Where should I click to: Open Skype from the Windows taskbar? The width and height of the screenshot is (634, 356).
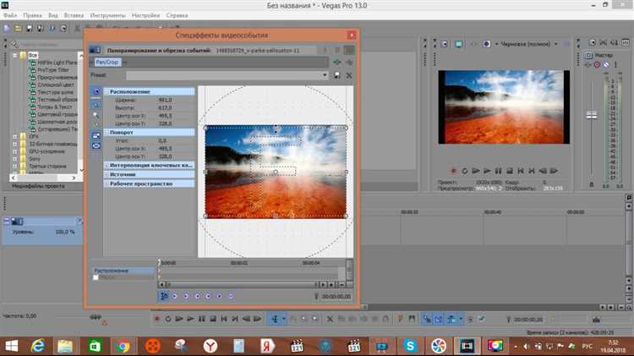tap(410, 346)
